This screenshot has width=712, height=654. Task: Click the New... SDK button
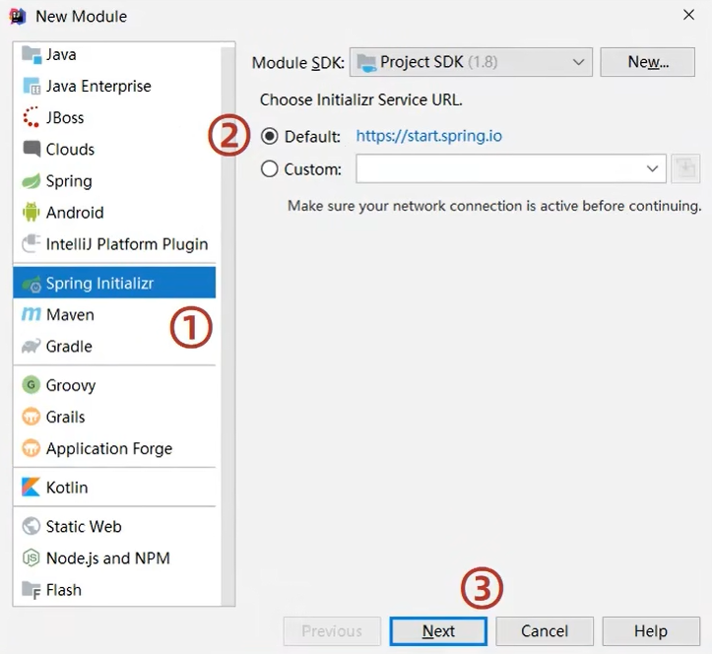pos(648,62)
